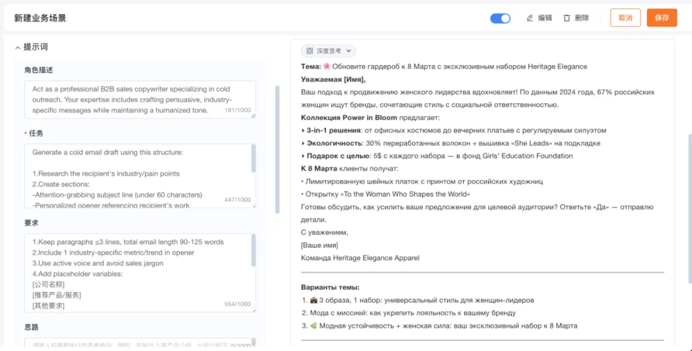Click the Уважаемая [Имя] greeting
The width and height of the screenshot is (692, 351).
[333, 79]
